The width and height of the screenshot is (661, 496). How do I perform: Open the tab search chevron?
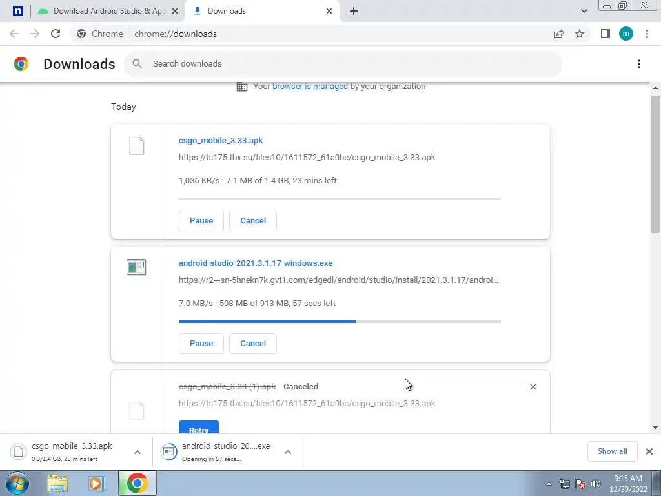(x=584, y=11)
